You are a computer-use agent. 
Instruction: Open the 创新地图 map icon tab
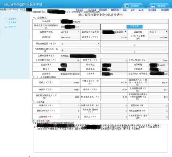tap(153, 6)
